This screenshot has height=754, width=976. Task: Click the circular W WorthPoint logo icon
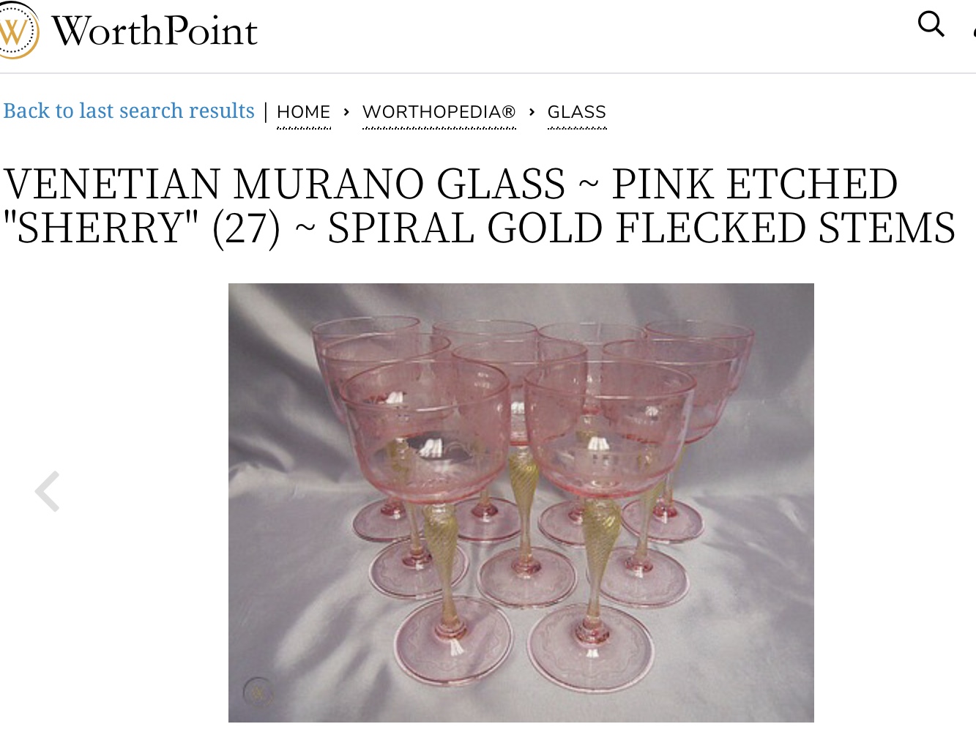pyautogui.click(x=16, y=31)
